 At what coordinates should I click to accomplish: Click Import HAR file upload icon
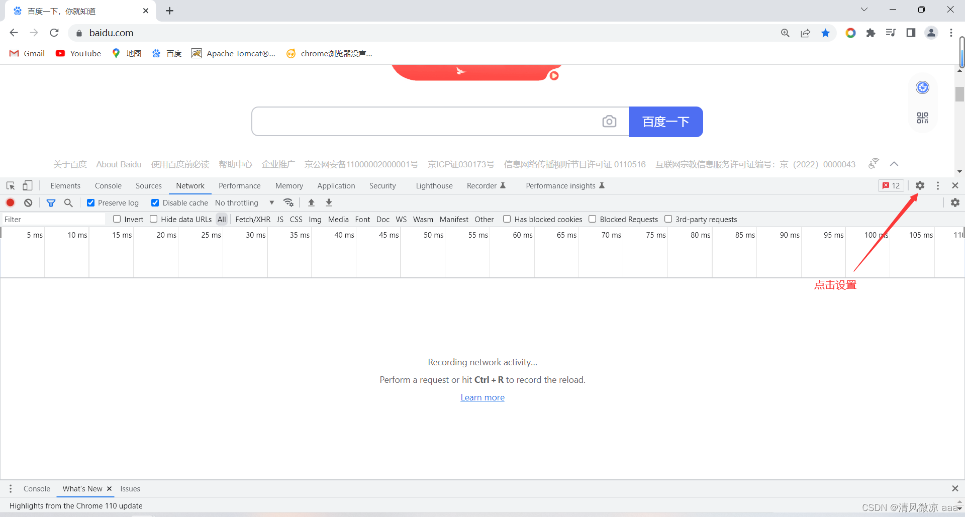pyautogui.click(x=311, y=202)
